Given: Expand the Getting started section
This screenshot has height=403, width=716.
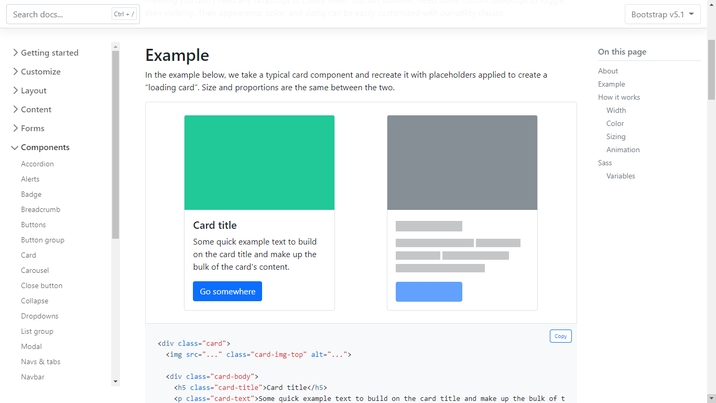Looking at the screenshot, I should point(45,52).
